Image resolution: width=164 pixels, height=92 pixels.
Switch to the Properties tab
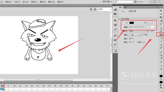(x=121, y=7)
